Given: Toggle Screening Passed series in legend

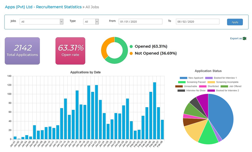Looking at the screenshot, I should click(190, 82).
